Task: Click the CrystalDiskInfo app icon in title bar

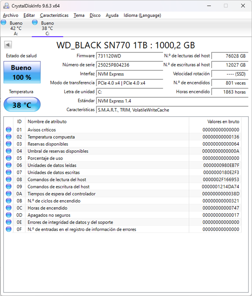Action: click(x=5, y=6)
